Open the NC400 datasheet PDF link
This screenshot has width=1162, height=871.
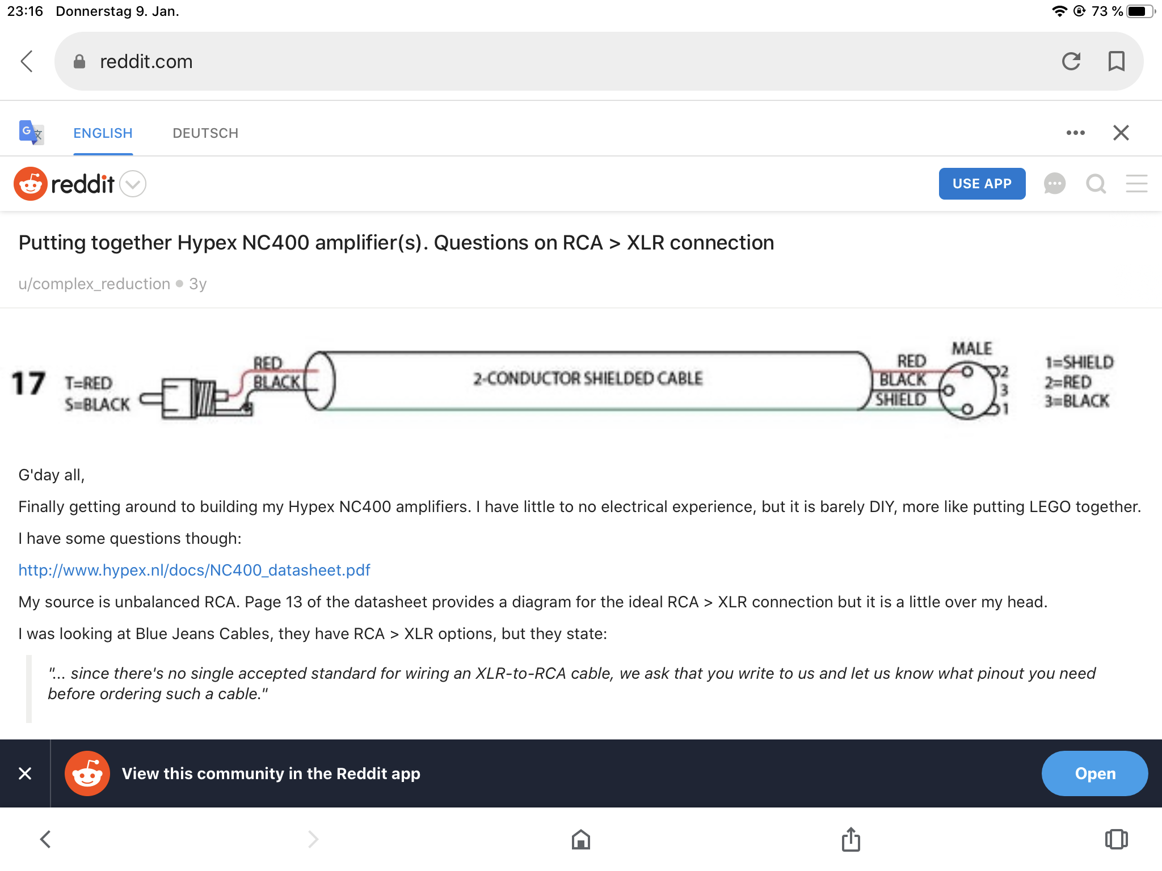click(194, 570)
